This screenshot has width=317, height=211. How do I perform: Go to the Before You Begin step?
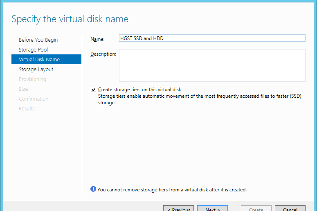point(38,40)
